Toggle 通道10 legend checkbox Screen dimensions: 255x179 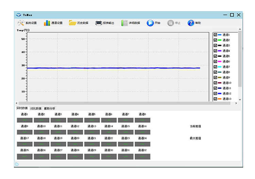(x=215, y=83)
